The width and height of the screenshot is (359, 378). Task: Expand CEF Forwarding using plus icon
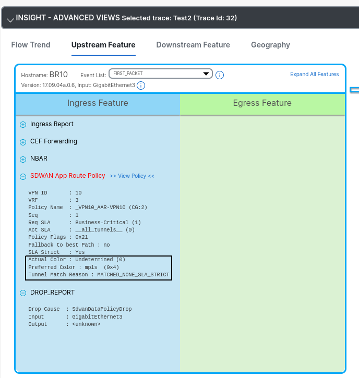pos(23,142)
